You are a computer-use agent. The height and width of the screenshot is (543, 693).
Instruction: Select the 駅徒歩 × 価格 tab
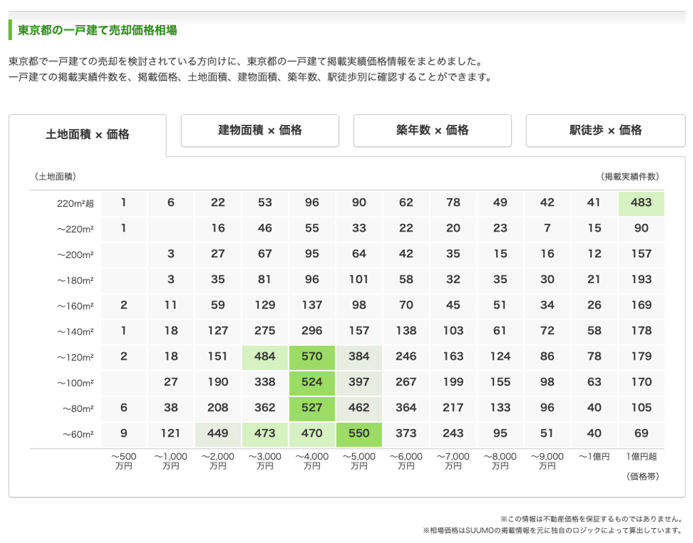pyautogui.click(x=605, y=130)
